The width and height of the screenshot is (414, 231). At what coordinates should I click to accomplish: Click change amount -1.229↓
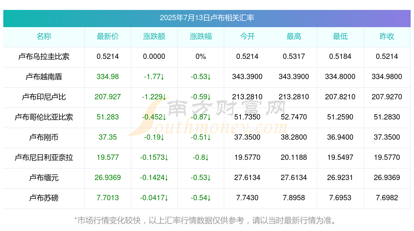tap(154, 97)
